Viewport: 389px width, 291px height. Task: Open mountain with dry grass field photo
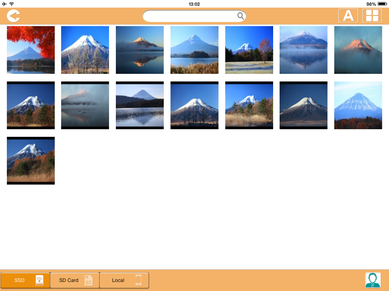click(249, 106)
